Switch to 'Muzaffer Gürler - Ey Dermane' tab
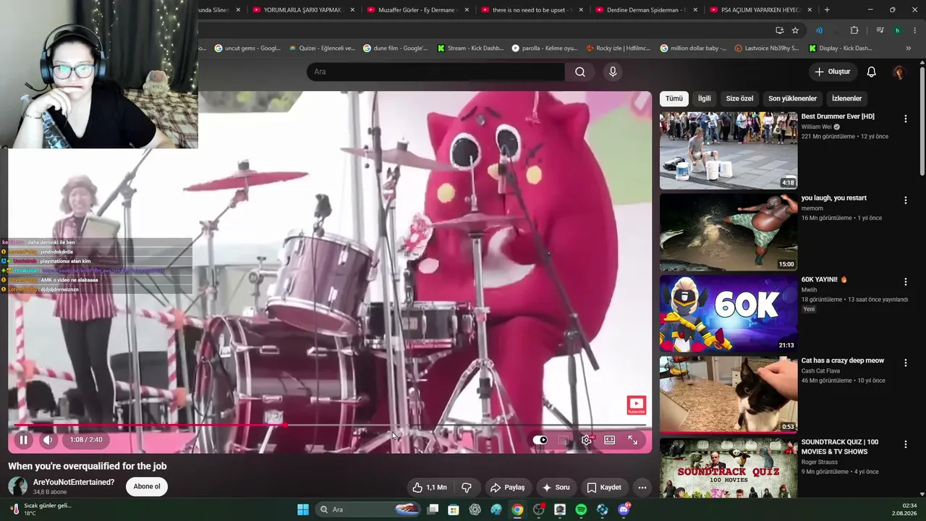Screen dimensions: 926x521 [417, 10]
